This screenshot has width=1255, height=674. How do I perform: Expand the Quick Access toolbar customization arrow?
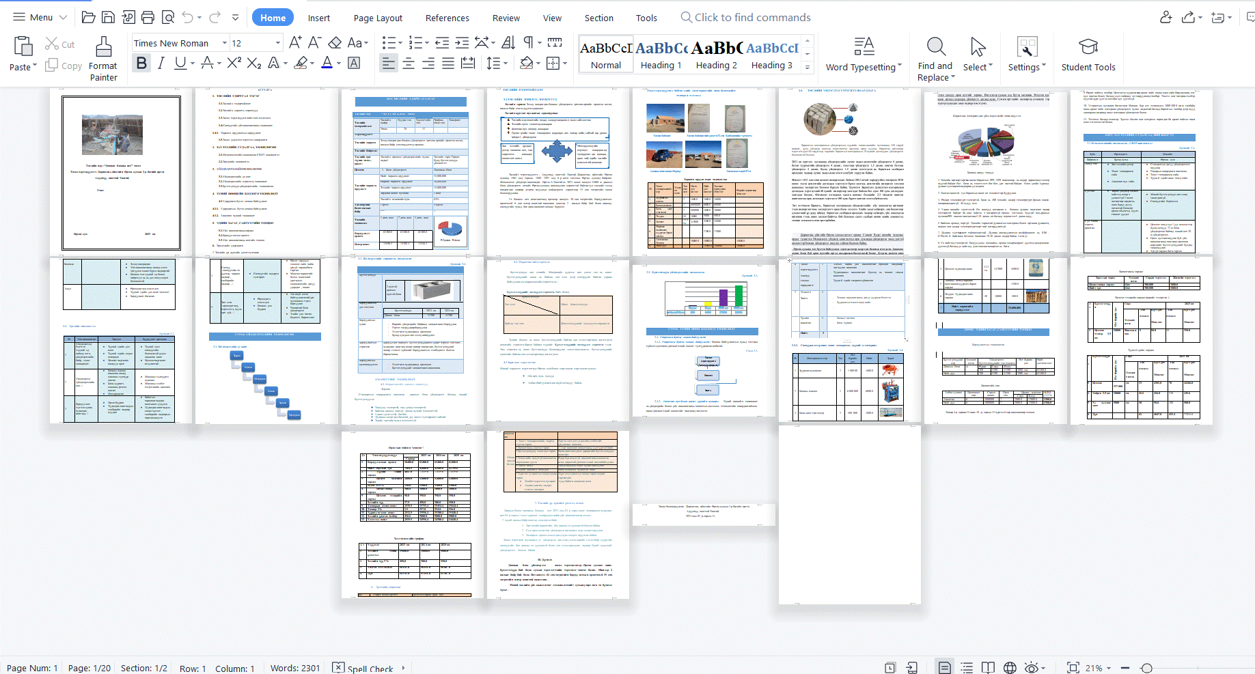tap(235, 17)
